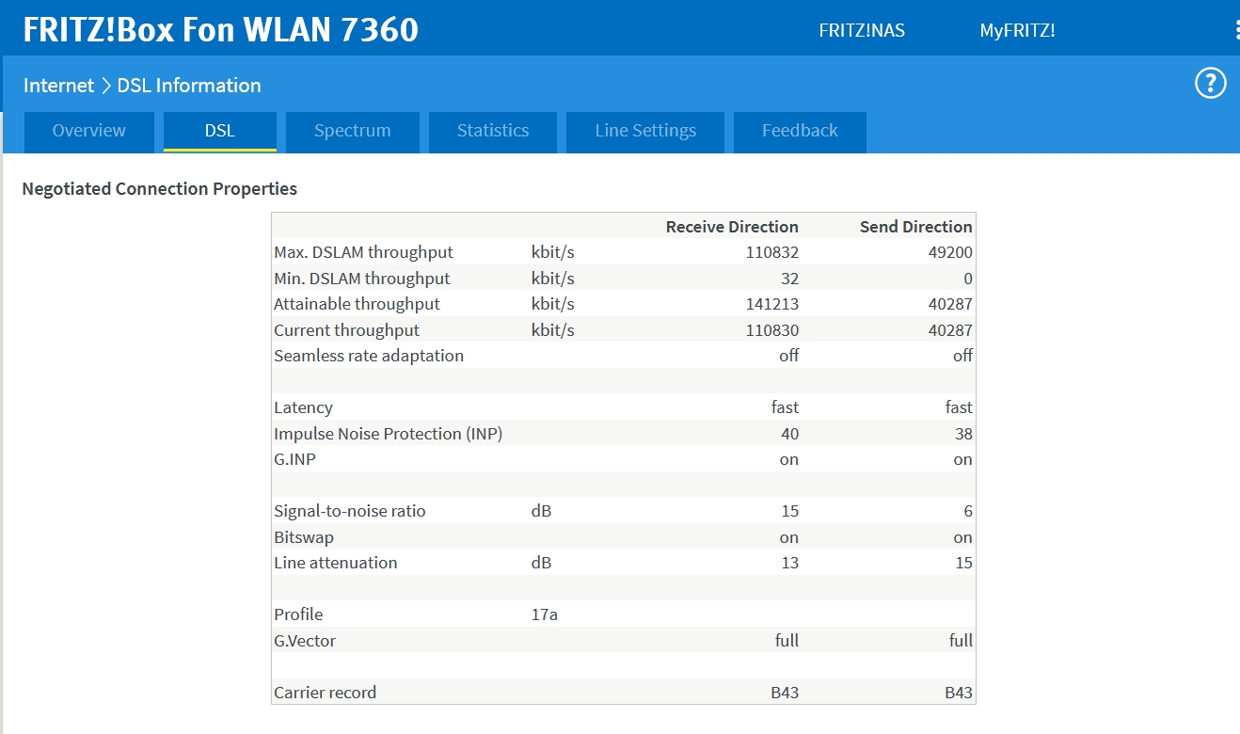Switch to the Feedback tab
Screen dimensions: 1240x734
click(x=799, y=131)
